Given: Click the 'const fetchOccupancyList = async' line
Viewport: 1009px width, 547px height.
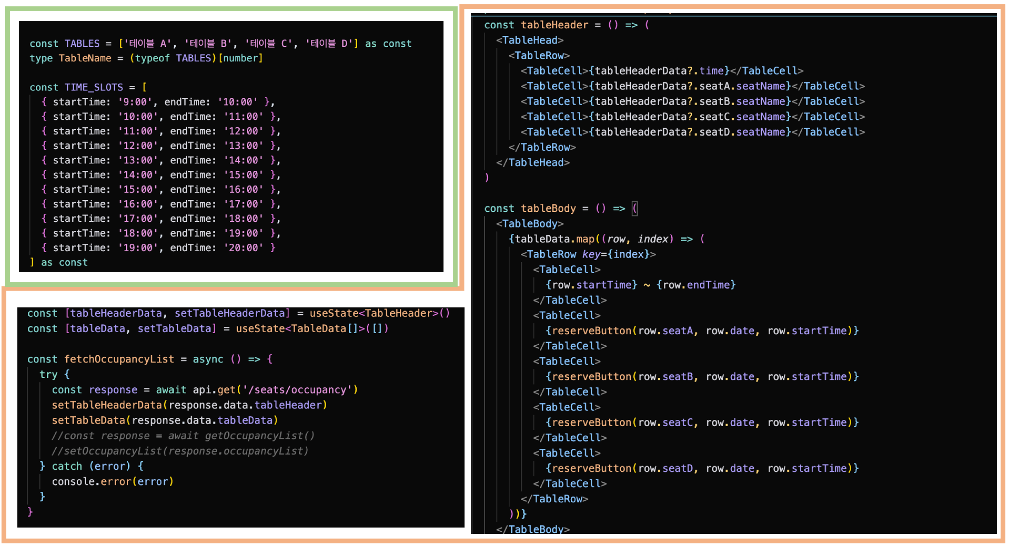Looking at the screenshot, I should tap(150, 359).
